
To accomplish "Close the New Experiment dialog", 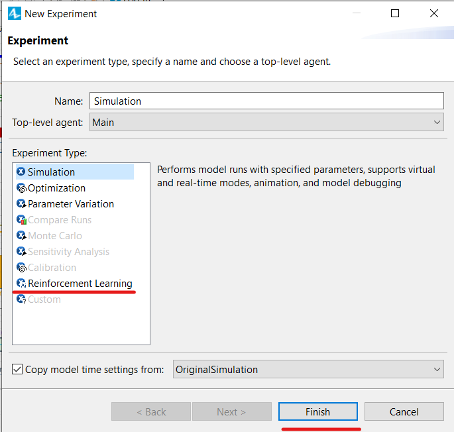I will point(433,13).
